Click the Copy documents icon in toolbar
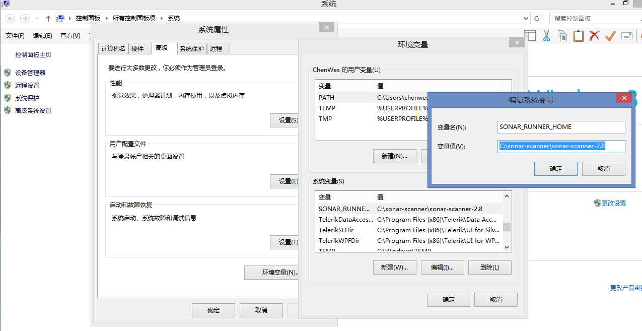 pyautogui.click(x=562, y=36)
